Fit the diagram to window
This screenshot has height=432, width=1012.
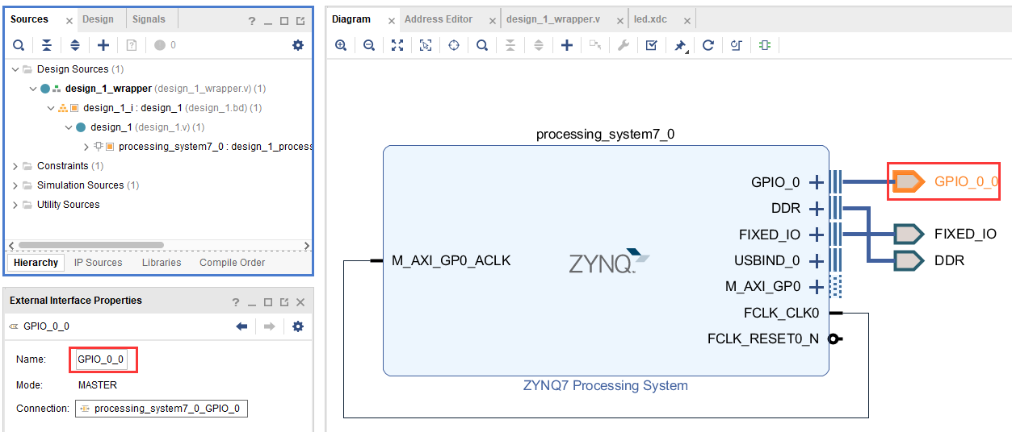(x=397, y=46)
